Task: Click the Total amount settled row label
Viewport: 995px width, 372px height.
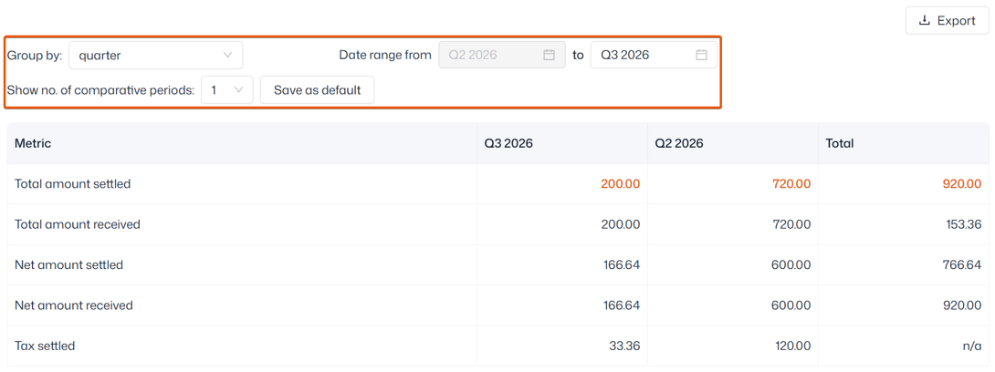Action: coord(72,184)
